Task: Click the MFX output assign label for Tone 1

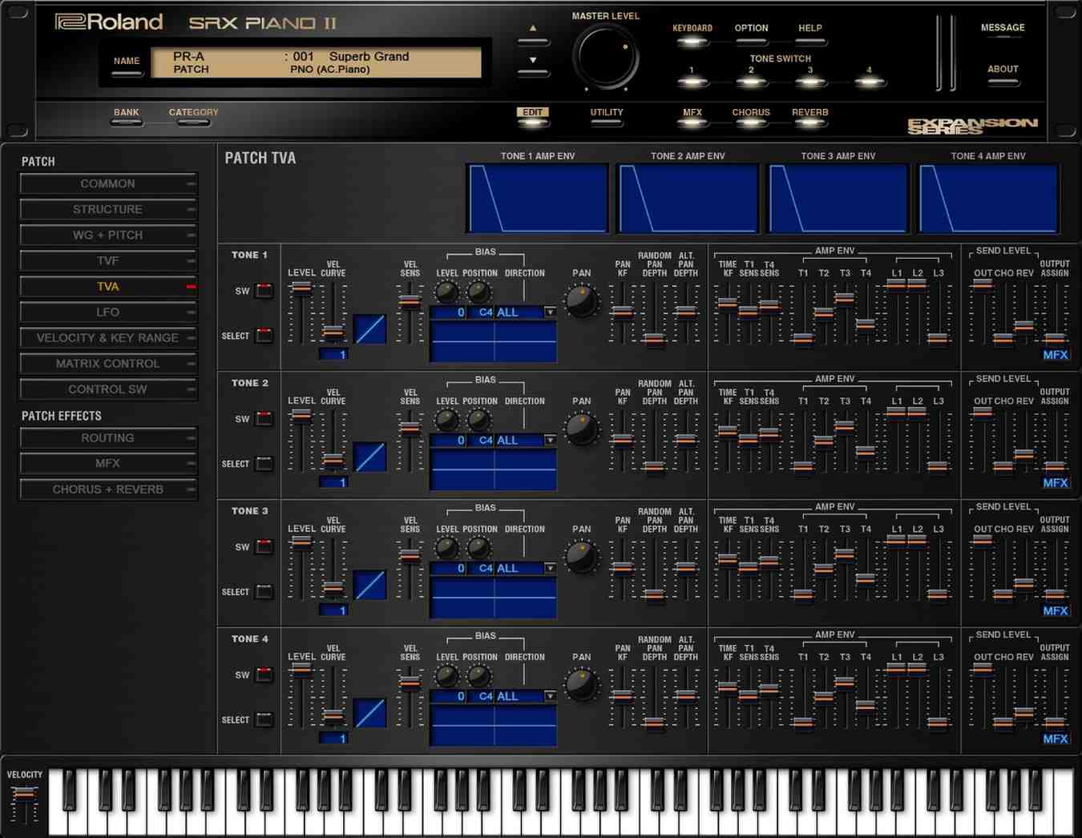Action: pyautogui.click(x=1056, y=354)
